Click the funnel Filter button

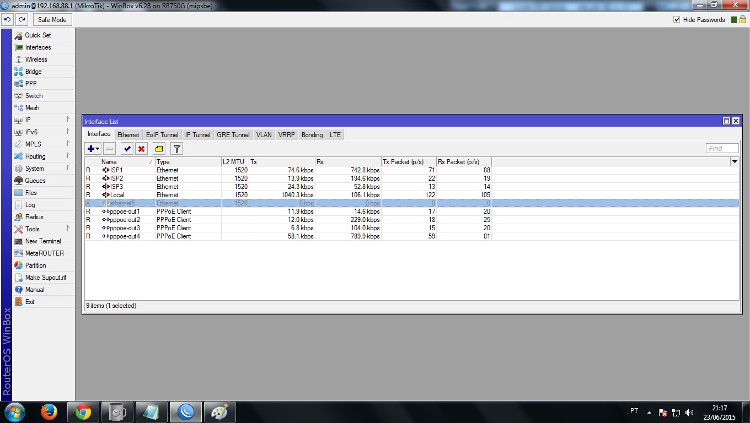tap(176, 149)
